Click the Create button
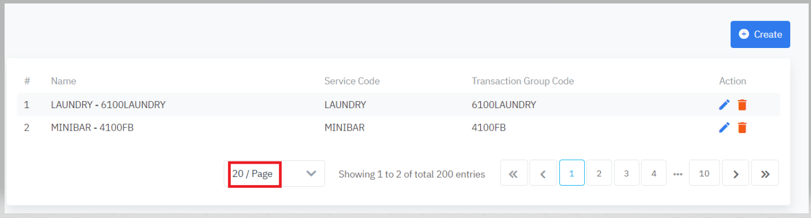Image resolution: width=811 pixels, height=218 pixels. 760,35
